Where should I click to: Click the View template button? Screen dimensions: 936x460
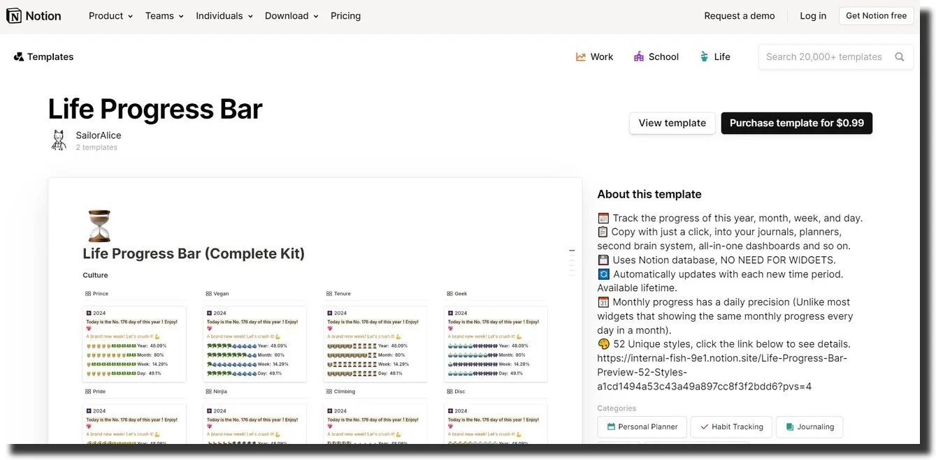tap(672, 123)
